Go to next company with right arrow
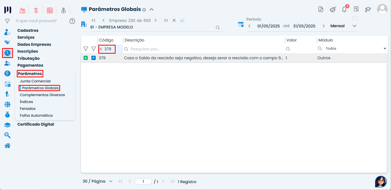 tap(156, 21)
